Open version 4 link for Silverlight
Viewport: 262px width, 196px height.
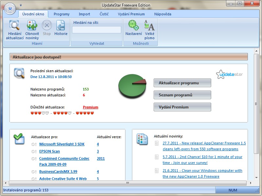click(x=98, y=144)
